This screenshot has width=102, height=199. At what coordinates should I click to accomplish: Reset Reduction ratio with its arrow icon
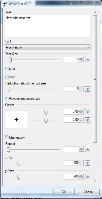coord(88,89)
